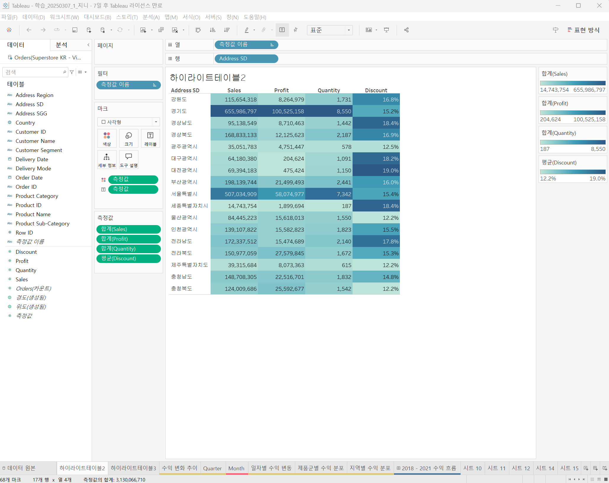The height and width of the screenshot is (483, 609).
Task: Click the Color card in Marks
Action: pyautogui.click(x=107, y=138)
